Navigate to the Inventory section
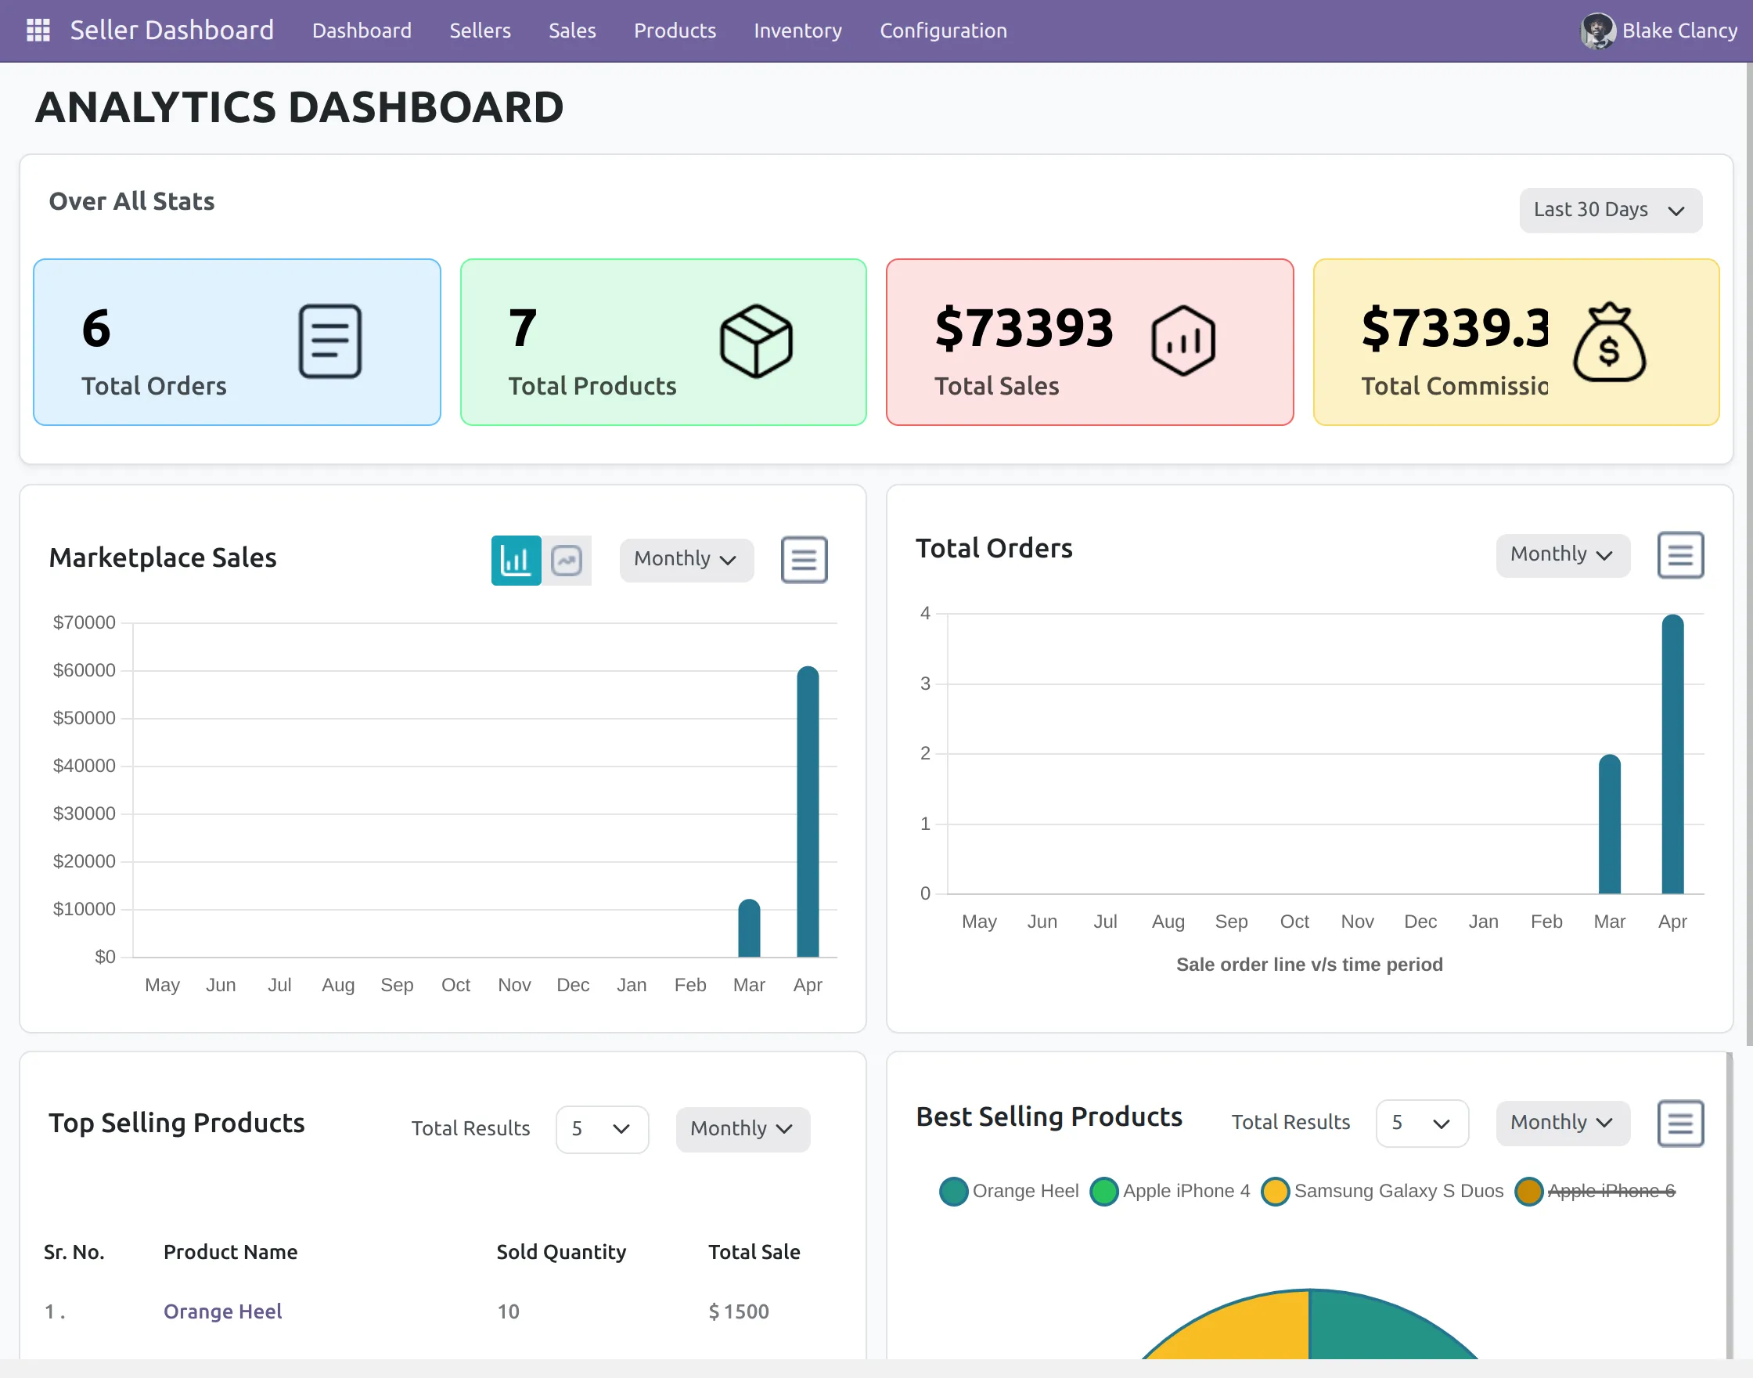This screenshot has height=1378, width=1753. 797,31
